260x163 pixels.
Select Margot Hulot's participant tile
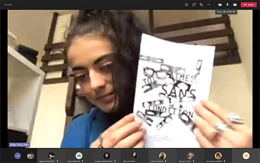(191, 156)
